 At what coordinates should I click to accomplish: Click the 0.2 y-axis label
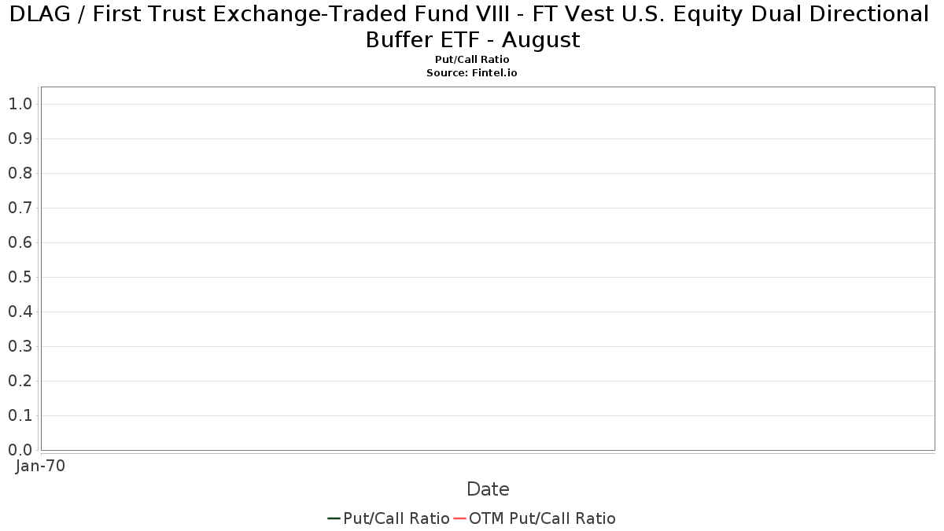pyautogui.click(x=20, y=381)
